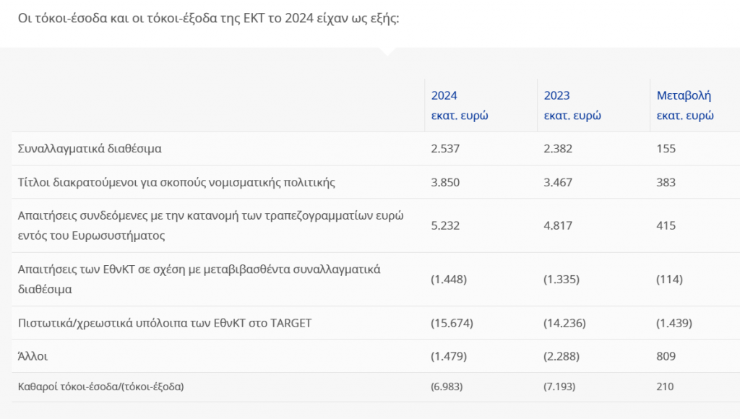The image size is (740, 419).
Task: Select the Πιστωτικά/χρεωστικά υπόλοιπα TARGET row label
Action: pyautogui.click(x=165, y=323)
